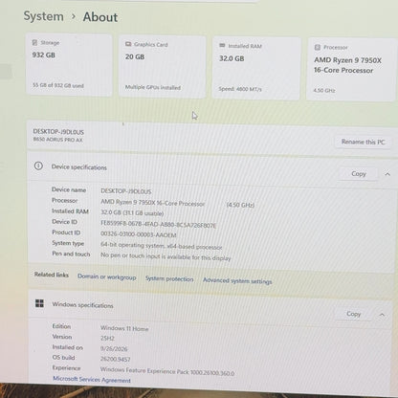Screen dimensions: 398x398
Task: Select the Device ID value
Action: tap(159, 224)
